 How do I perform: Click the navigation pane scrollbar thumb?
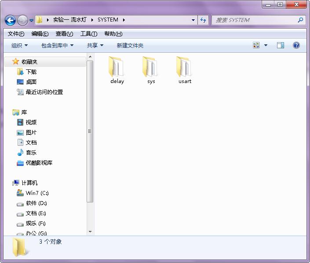[x=90, y=131]
